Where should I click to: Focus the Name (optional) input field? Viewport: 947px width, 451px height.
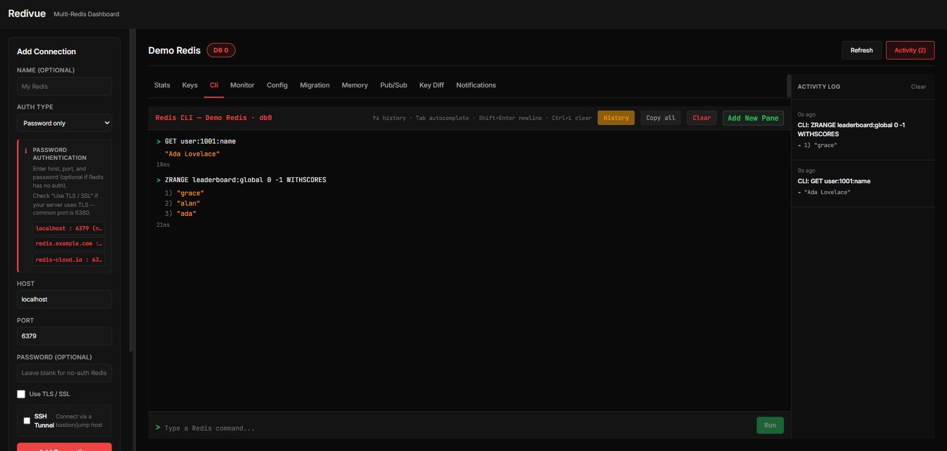coord(64,86)
